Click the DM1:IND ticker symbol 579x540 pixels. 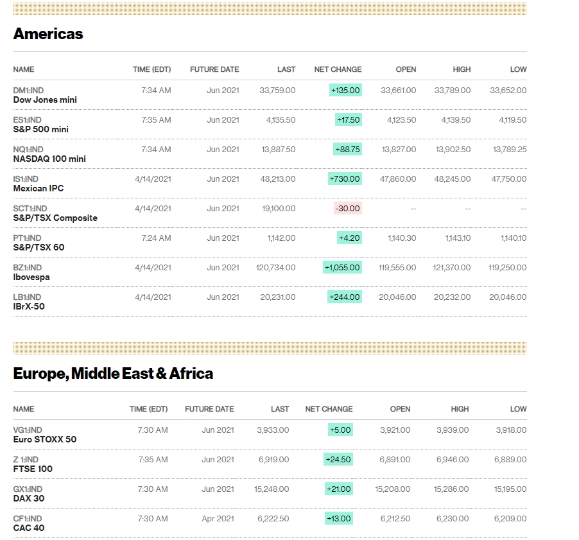click(28, 91)
